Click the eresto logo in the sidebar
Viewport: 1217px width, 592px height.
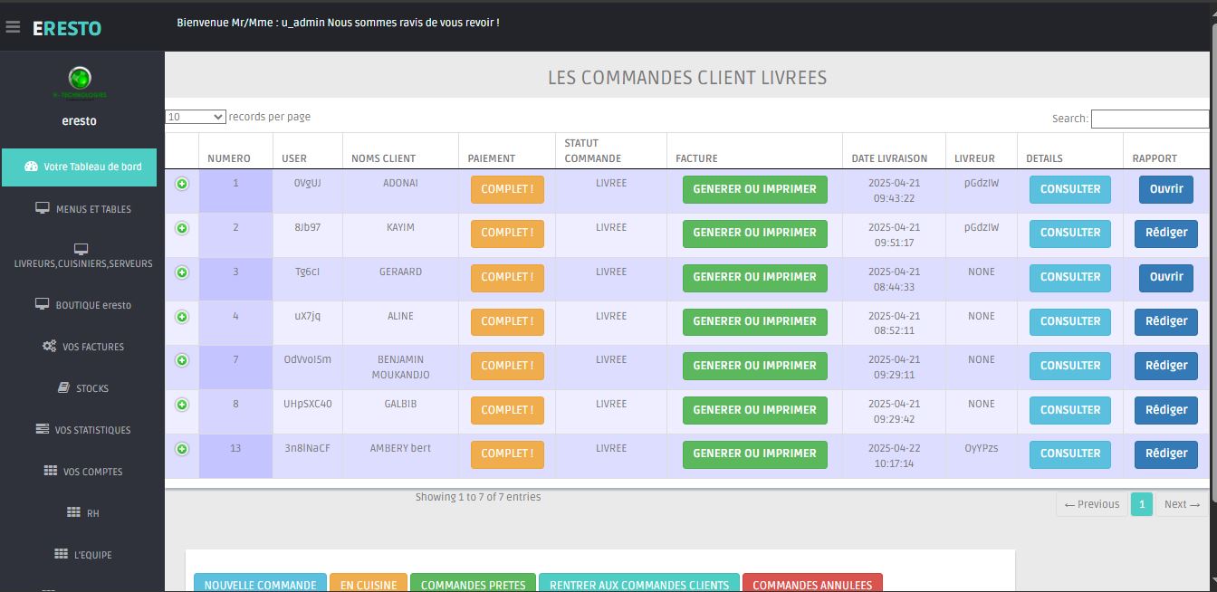(x=80, y=79)
